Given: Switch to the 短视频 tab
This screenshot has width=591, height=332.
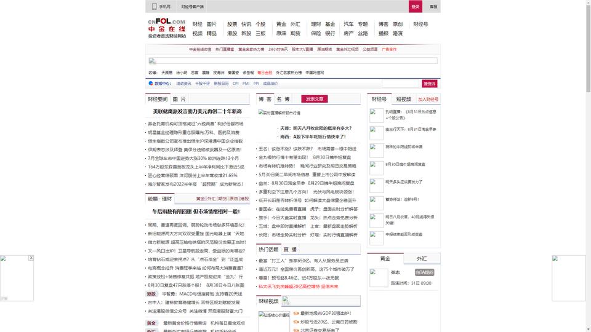Looking at the screenshot, I should (x=404, y=100).
